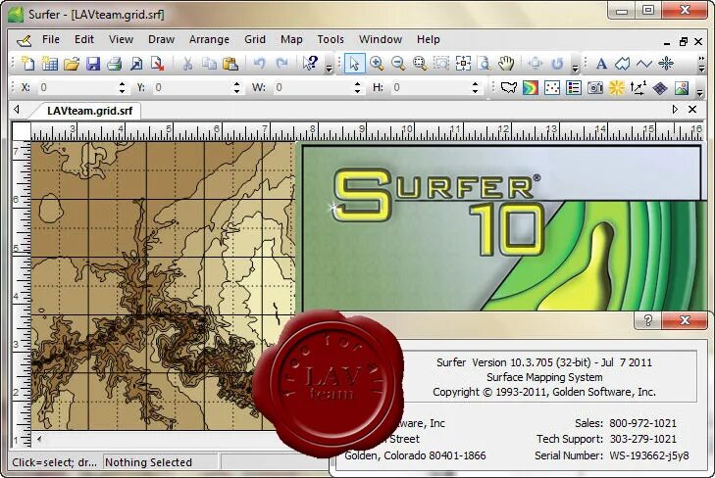The image size is (715, 478).
Task: Adjust the H field spinner arrows
Action: click(475, 87)
